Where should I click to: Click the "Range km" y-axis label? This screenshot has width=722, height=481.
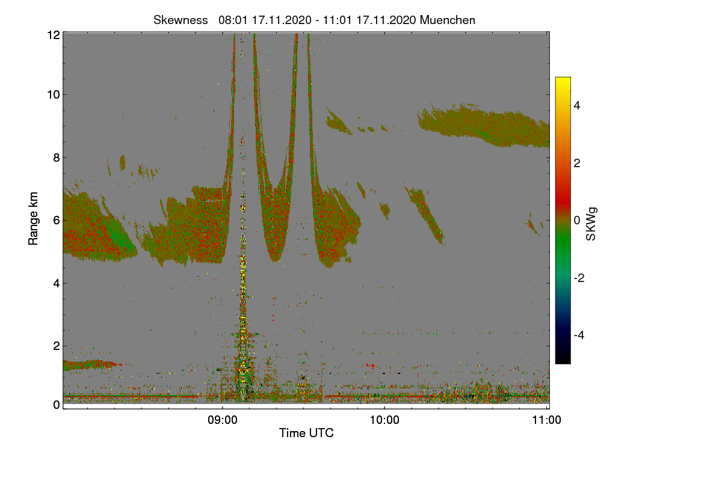[34, 219]
